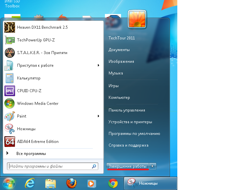The image size is (240, 190).
Task: Select CPUID CPU-Z label
Action: click(x=29, y=91)
